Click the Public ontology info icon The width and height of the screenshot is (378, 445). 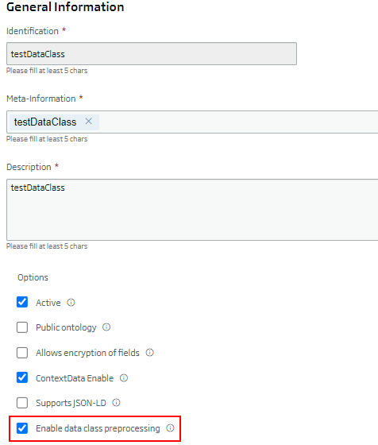pos(106,327)
